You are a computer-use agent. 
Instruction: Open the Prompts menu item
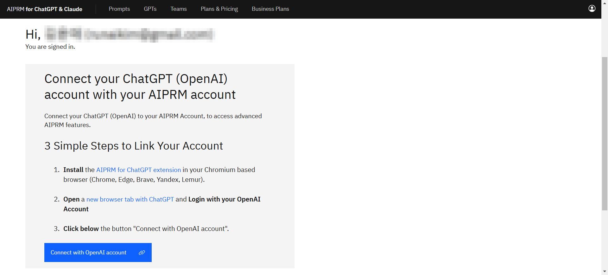(119, 9)
